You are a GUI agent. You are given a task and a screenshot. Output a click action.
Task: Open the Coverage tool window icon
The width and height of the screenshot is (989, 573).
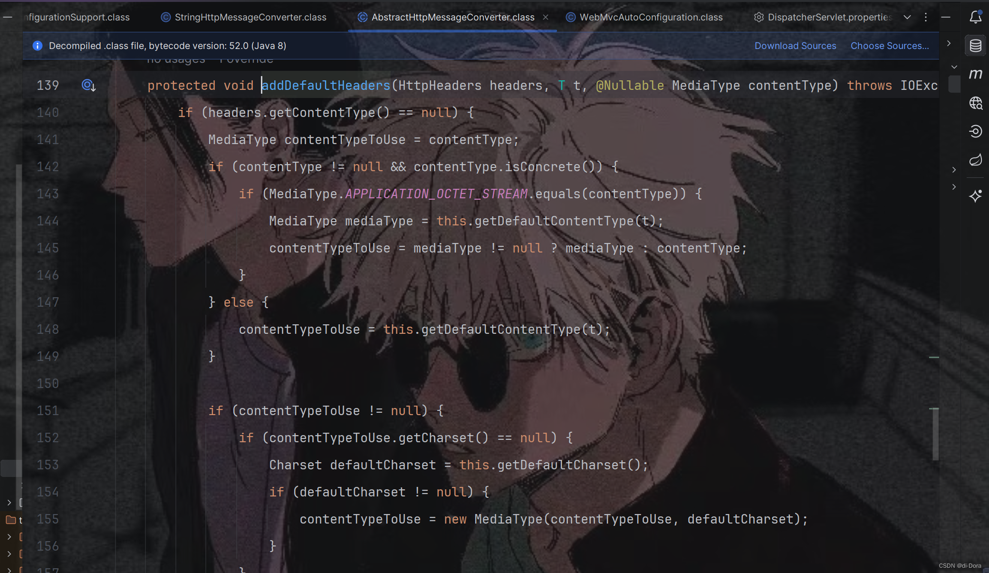(975, 131)
